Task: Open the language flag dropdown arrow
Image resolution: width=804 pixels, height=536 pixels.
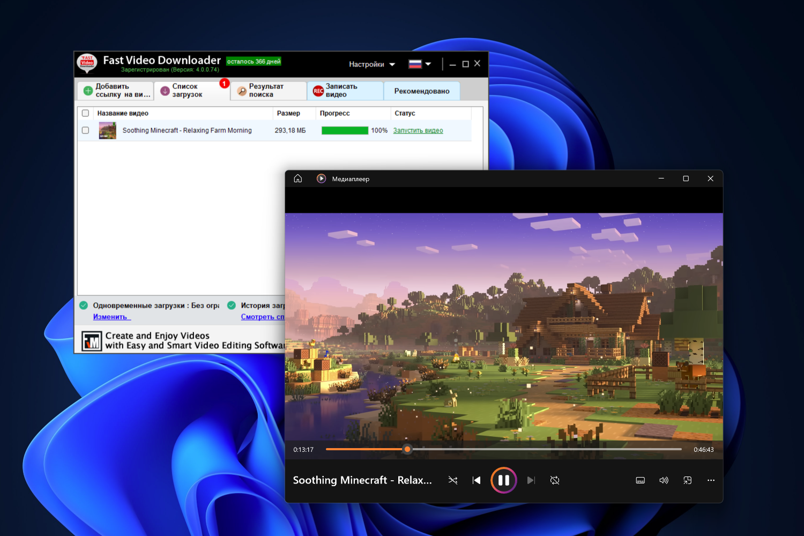Action: (428, 64)
